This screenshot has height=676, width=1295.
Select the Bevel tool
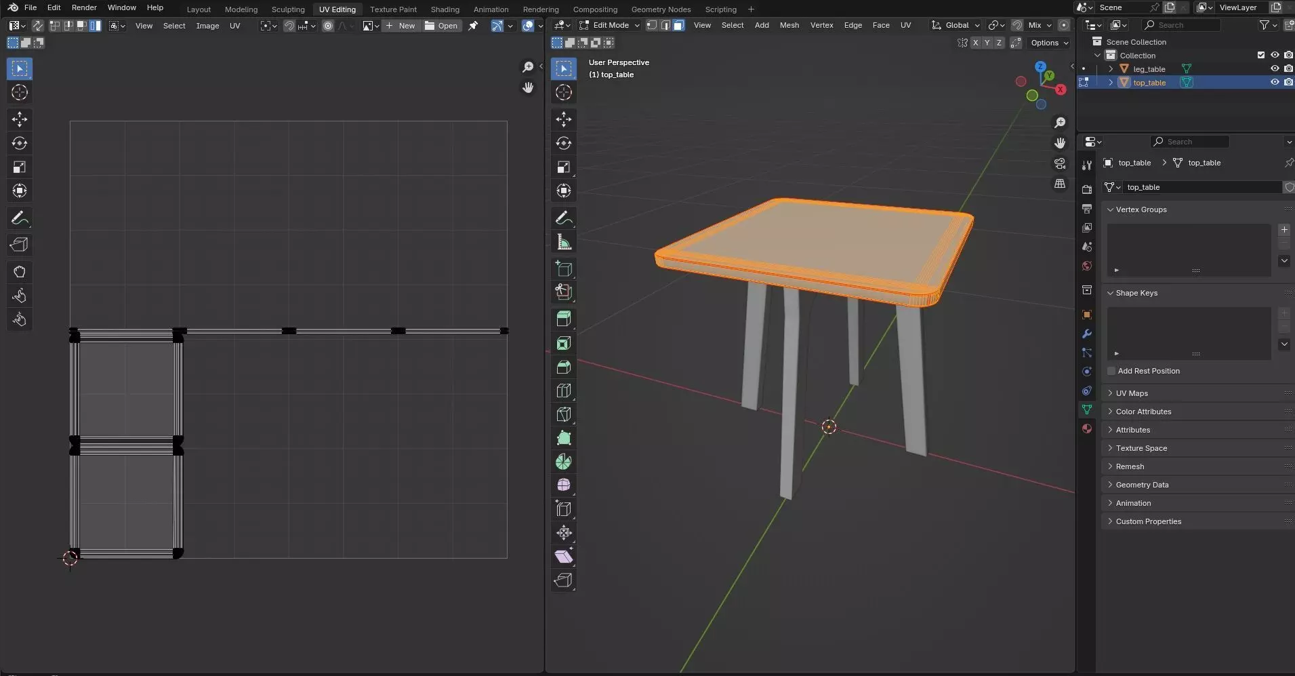tap(564, 367)
